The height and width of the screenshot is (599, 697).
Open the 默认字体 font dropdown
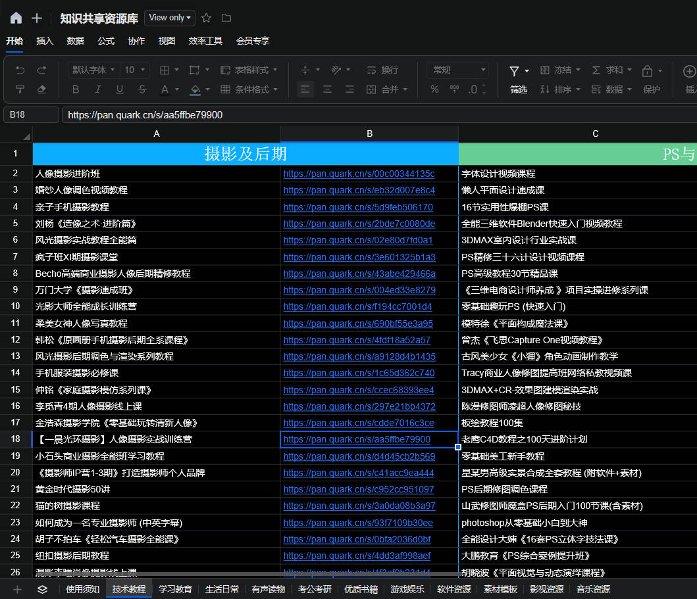point(93,70)
